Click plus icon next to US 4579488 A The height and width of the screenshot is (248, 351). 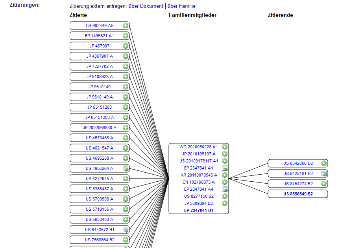click(x=126, y=138)
